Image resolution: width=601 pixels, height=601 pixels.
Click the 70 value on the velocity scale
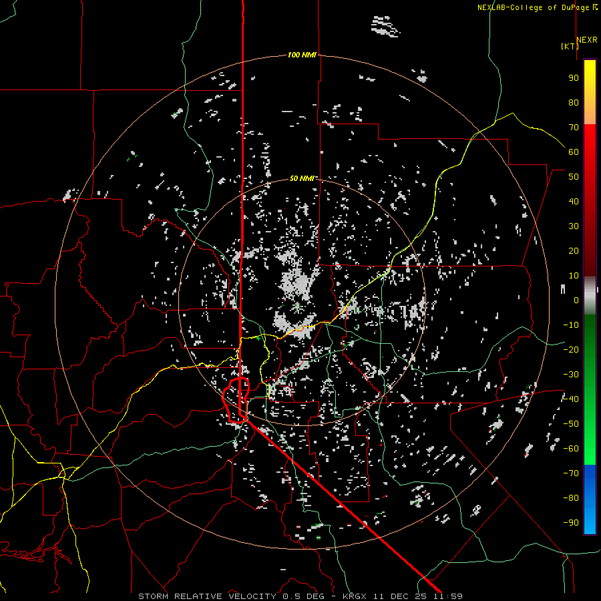tap(574, 128)
